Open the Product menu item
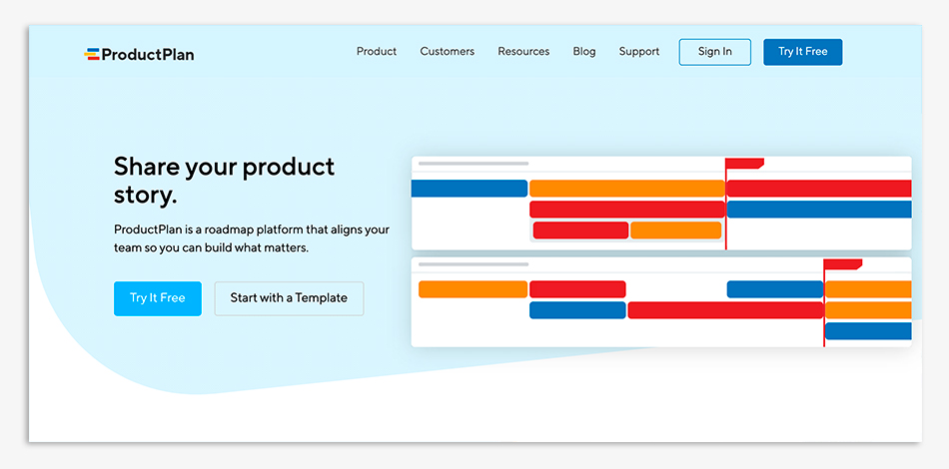This screenshot has height=469, width=949. pyautogui.click(x=377, y=51)
